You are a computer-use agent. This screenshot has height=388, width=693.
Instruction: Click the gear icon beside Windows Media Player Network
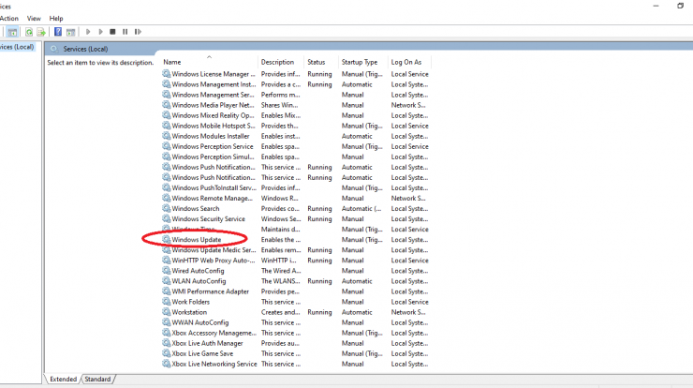pos(166,105)
